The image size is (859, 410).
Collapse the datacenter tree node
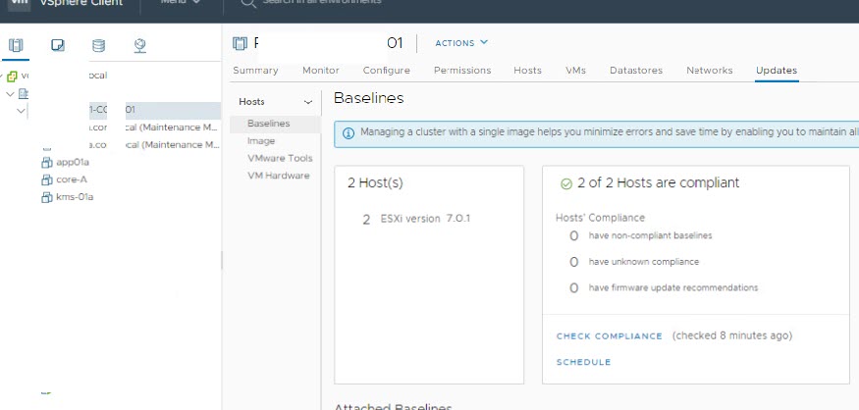point(9,93)
